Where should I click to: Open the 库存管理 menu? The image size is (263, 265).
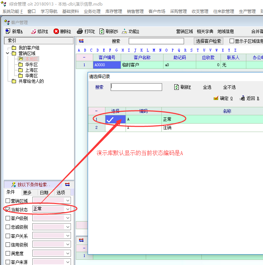pos(113,11)
